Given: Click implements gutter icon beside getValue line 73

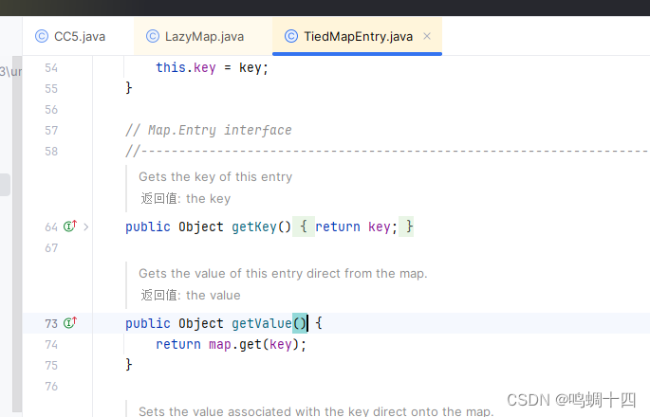Looking at the screenshot, I should coord(70,322).
